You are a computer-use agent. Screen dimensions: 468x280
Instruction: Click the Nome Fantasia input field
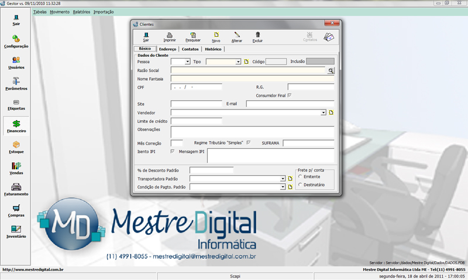point(253,78)
